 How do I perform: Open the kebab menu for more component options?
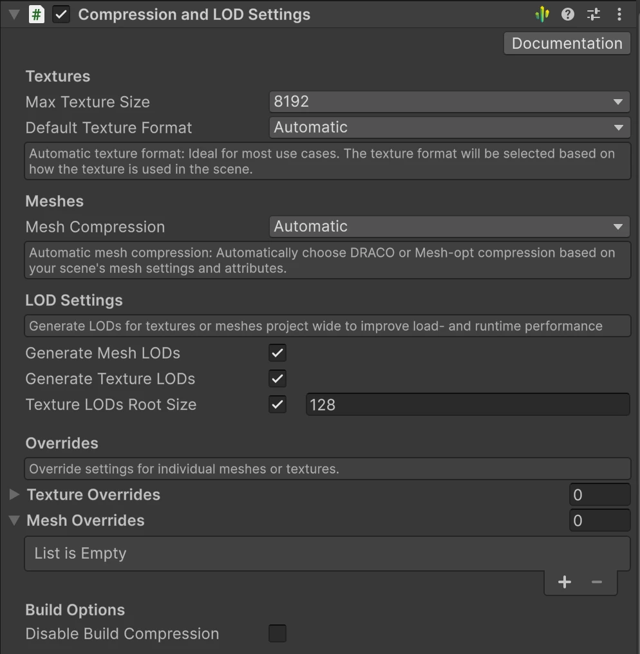(x=619, y=14)
